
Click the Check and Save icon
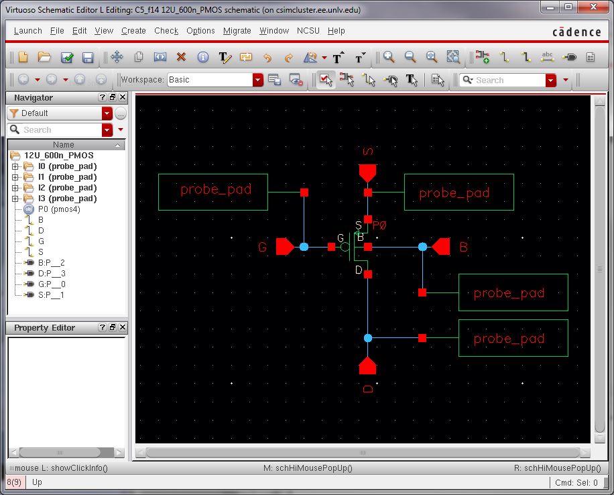[x=66, y=58]
